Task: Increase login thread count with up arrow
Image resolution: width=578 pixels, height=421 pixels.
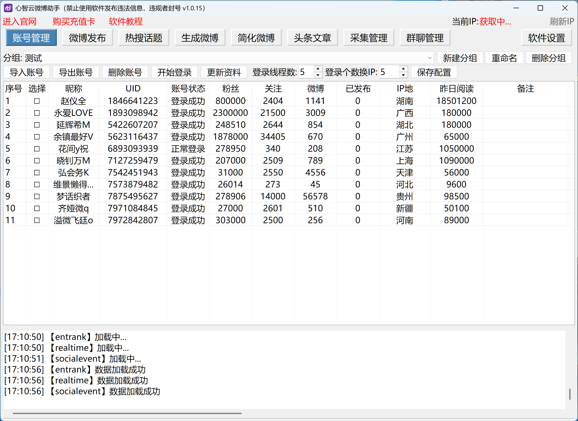Action: click(318, 69)
